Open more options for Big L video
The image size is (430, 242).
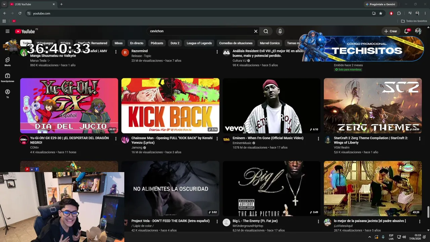pyautogui.click(x=318, y=221)
